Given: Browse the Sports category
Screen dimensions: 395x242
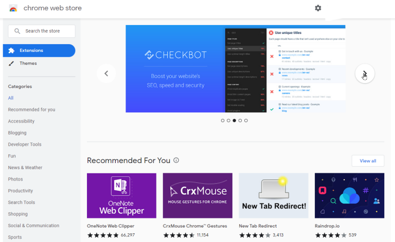Looking at the screenshot, I should click(x=15, y=237).
